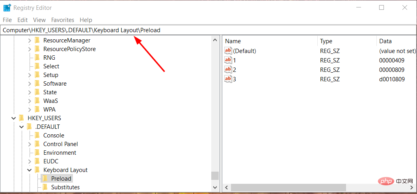This screenshot has height=194, width=417.
Task: Click the State folder icon
Action: [37, 92]
